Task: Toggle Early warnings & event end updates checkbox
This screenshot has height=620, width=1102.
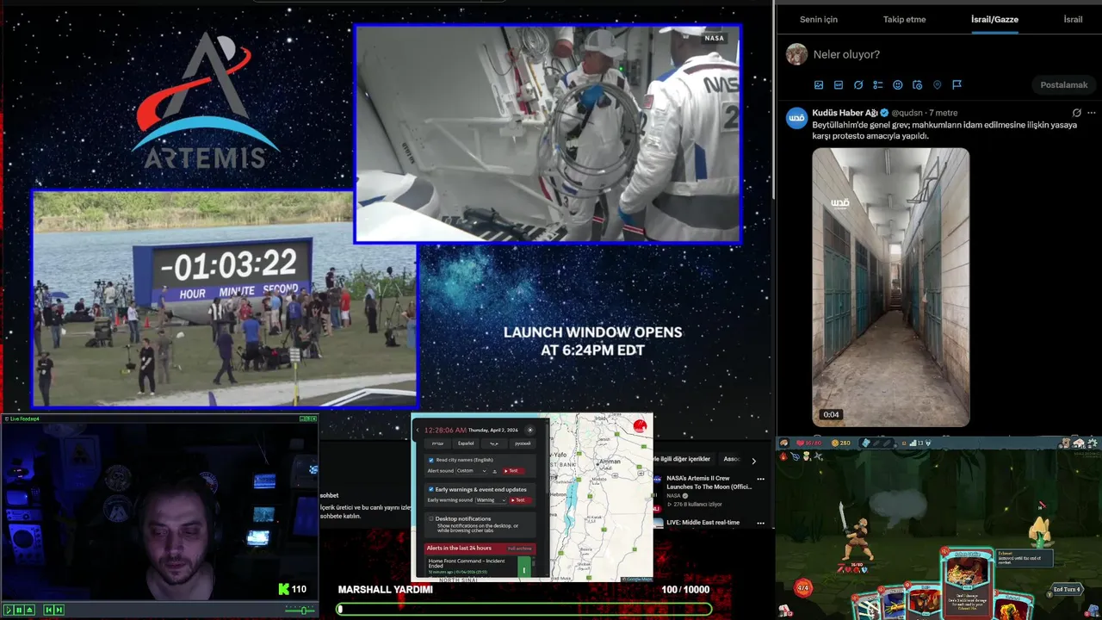Action: pos(431,489)
